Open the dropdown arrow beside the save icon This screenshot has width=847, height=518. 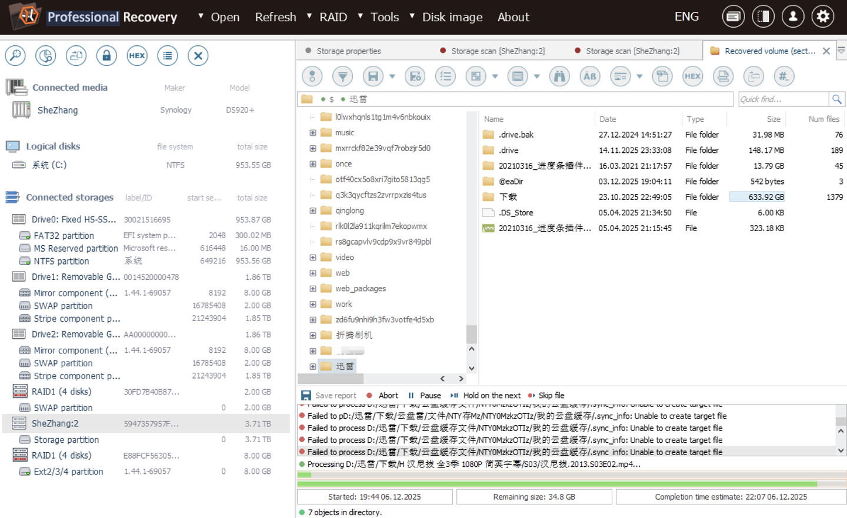[392, 76]
